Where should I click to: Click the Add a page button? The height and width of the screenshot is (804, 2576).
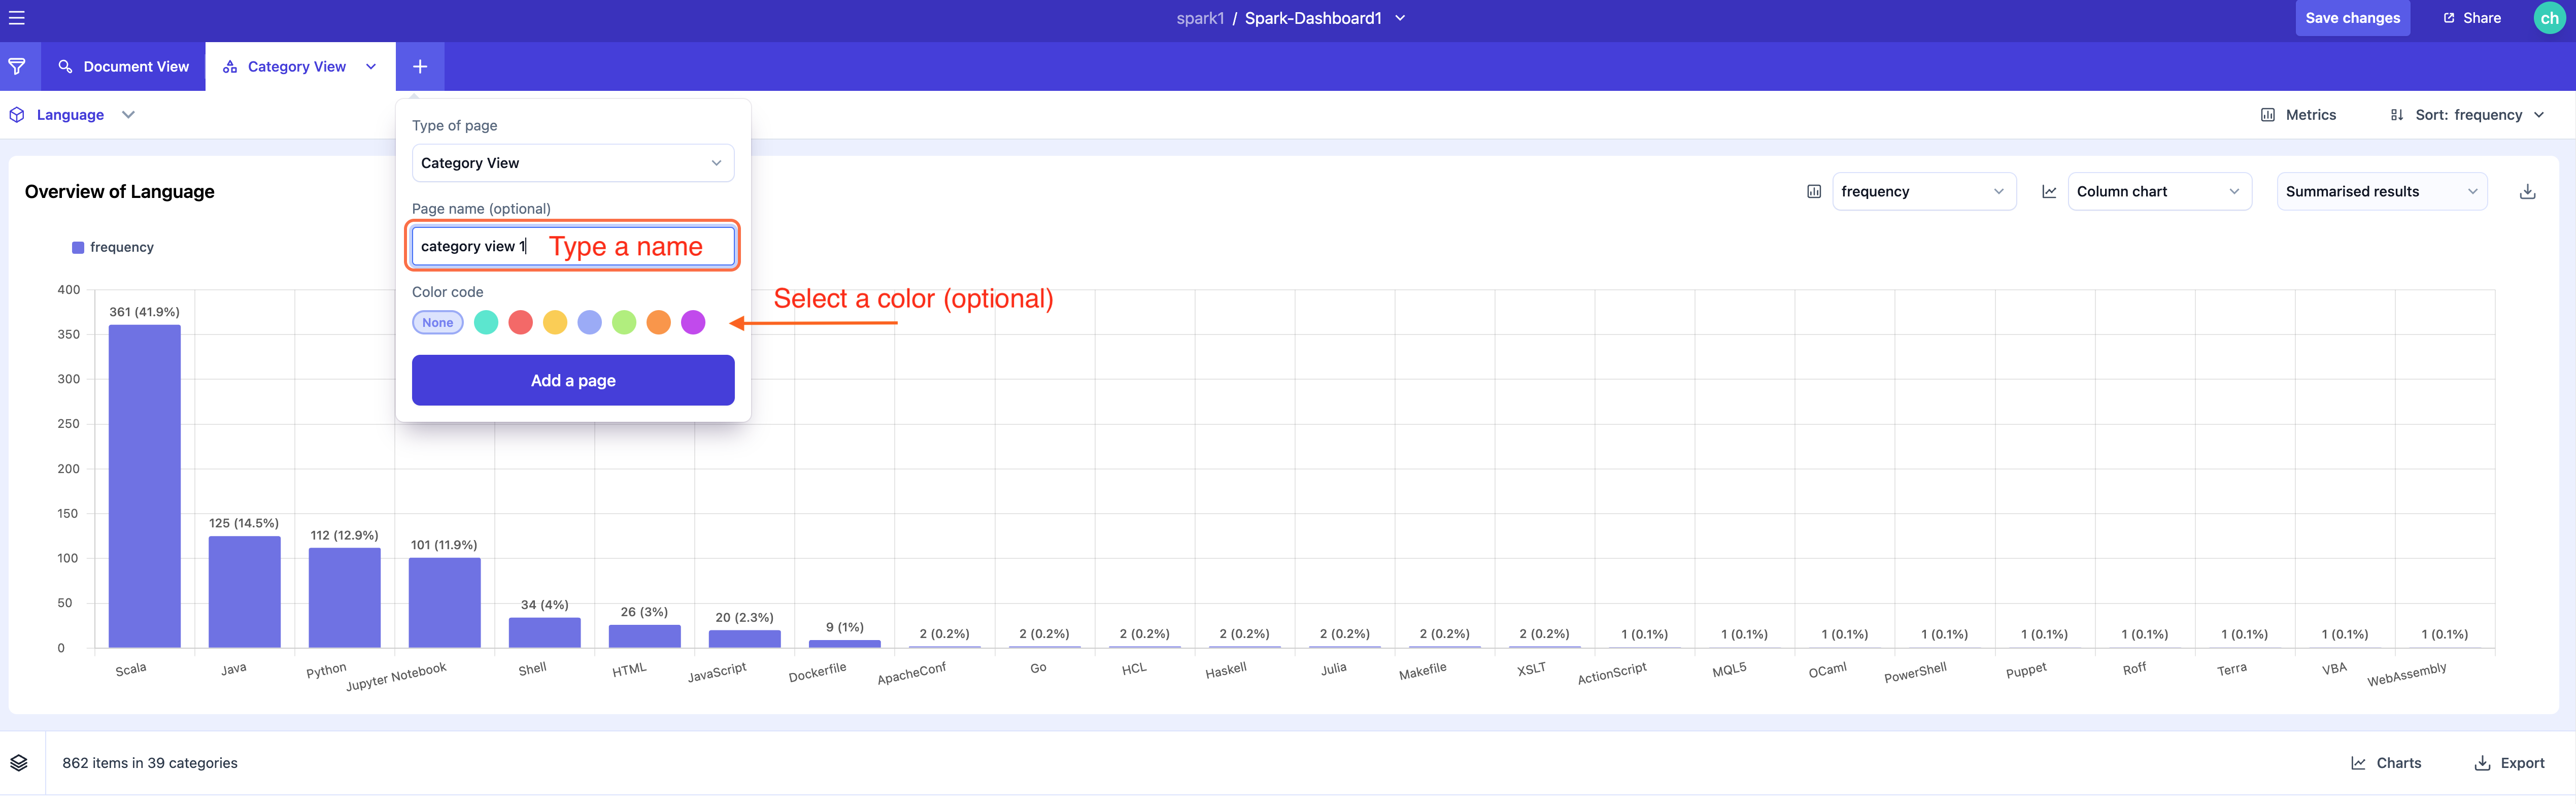(573, 380)
